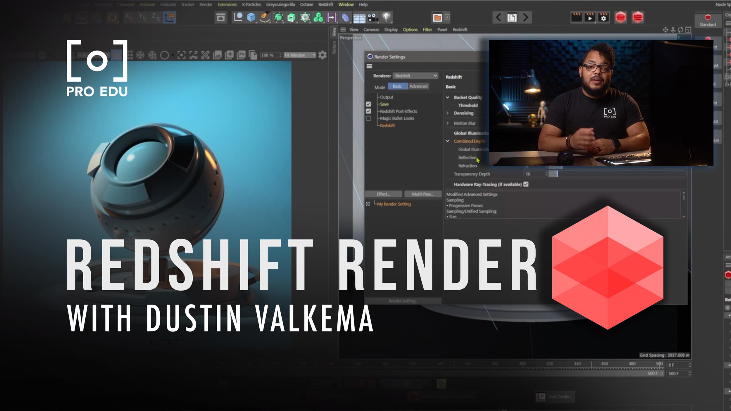
Task: Add a Camera object
Action: 373,18
